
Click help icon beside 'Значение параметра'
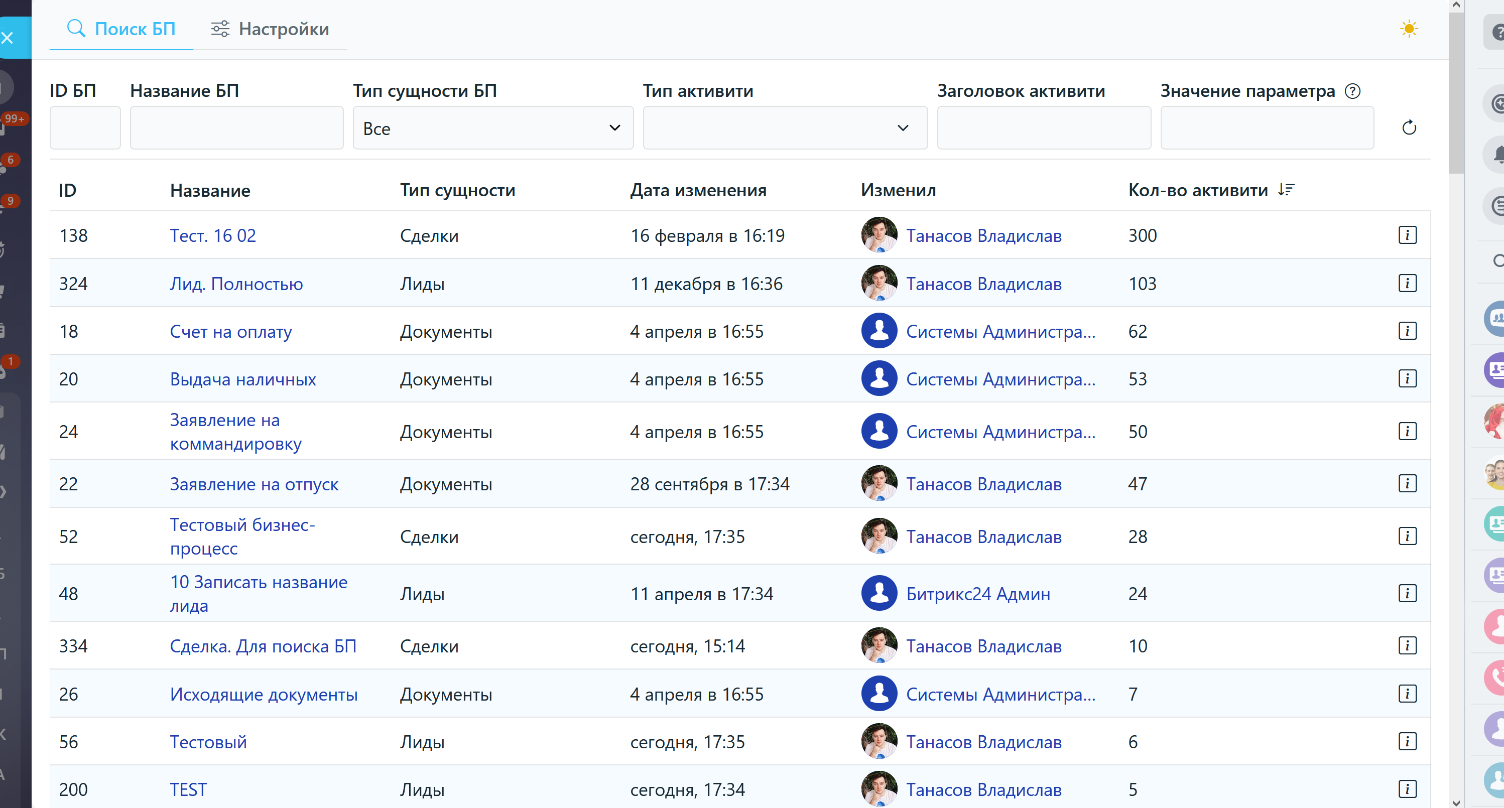[x=1352, y=91]
